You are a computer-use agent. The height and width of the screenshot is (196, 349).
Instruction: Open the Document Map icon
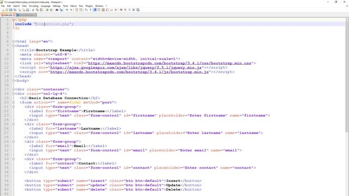pos(103,10)
